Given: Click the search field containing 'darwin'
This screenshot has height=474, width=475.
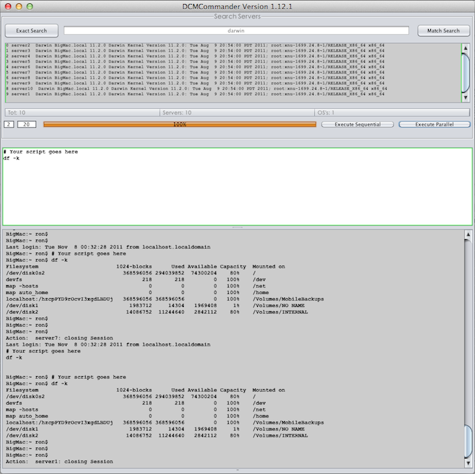Looking at the screenshot, I should [x=236, y=31].
